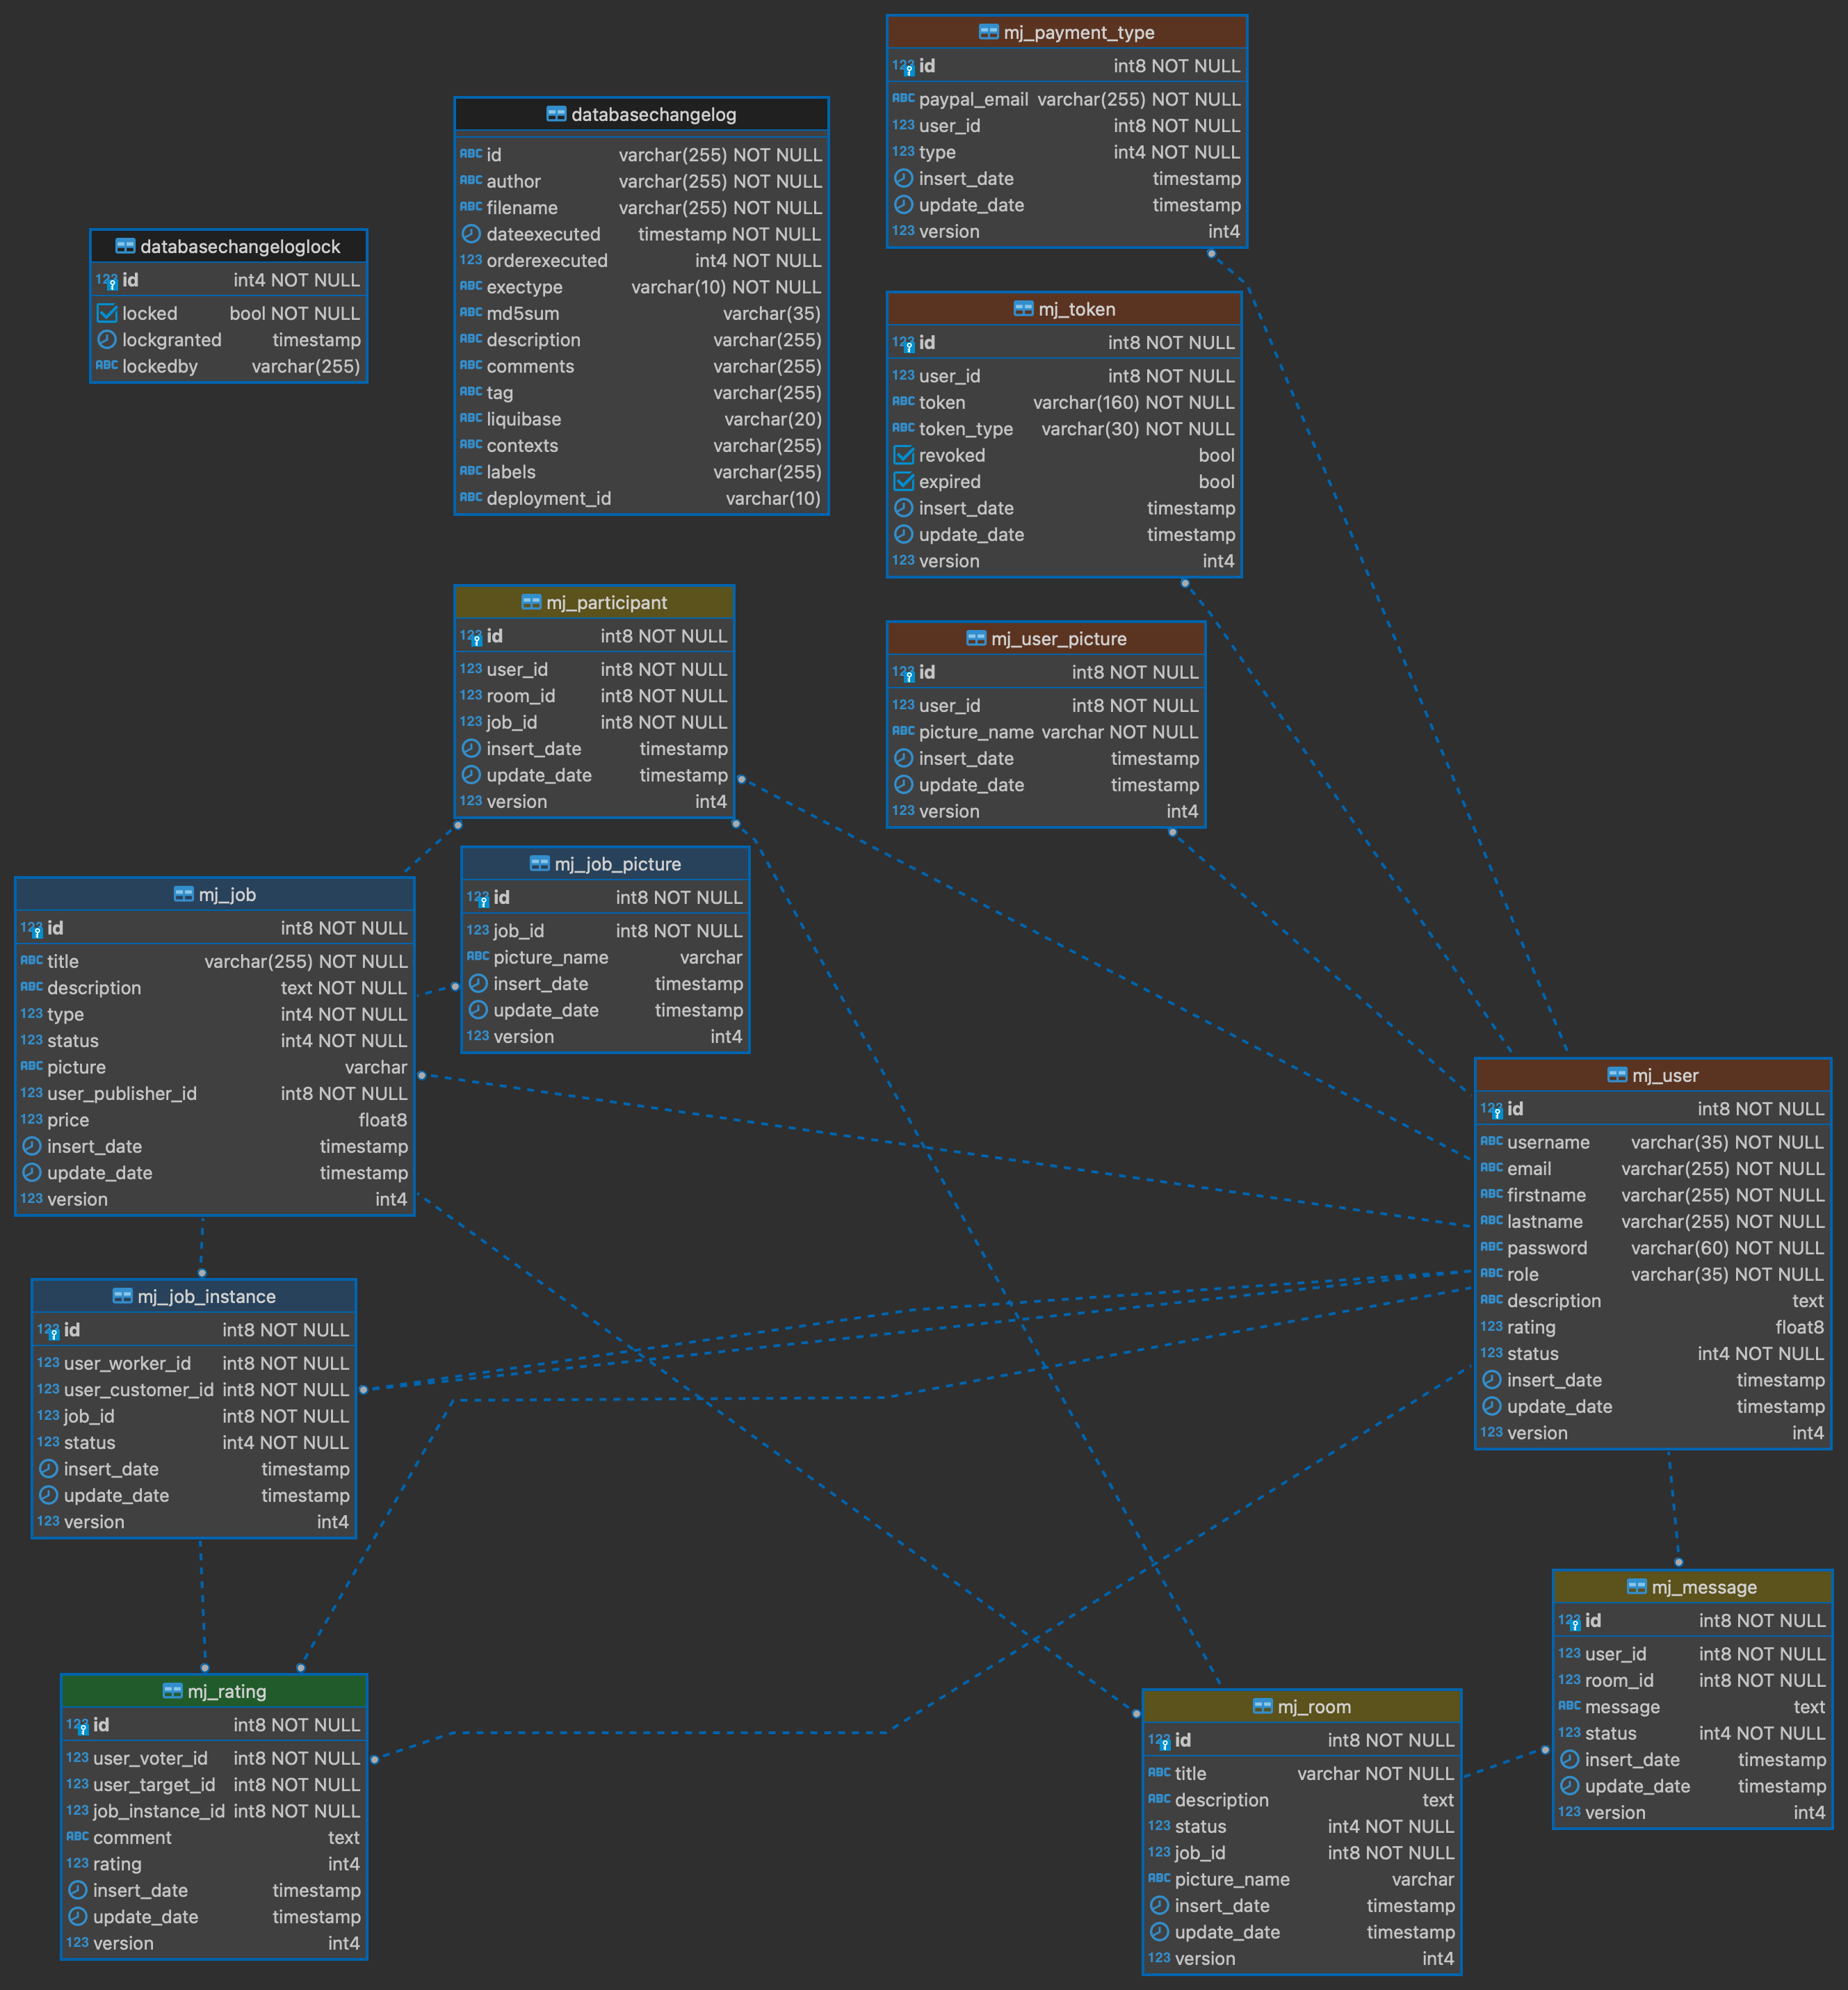Screen dimensions: 1848x1990
Task: Click the ABC icon beside username column
Action: coord(1491,1141)
